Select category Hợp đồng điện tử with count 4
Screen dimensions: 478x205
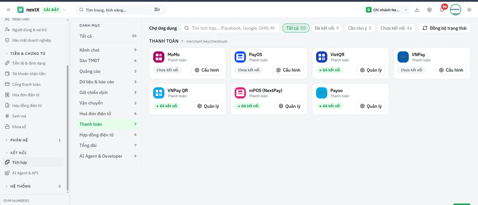pyautogui.click(x=108, y=135)
